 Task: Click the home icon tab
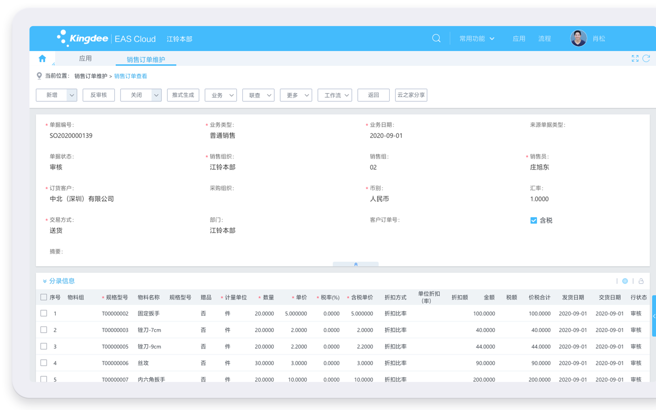42,59
